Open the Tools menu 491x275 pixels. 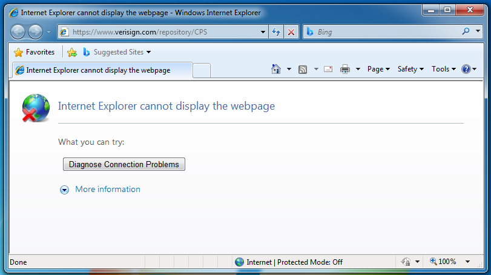(444, 69)
